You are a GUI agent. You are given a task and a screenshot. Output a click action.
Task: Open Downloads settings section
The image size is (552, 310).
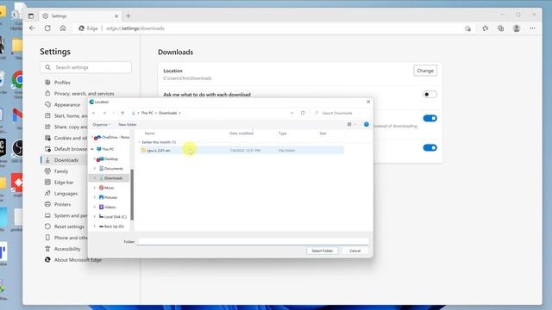(66, 160)
